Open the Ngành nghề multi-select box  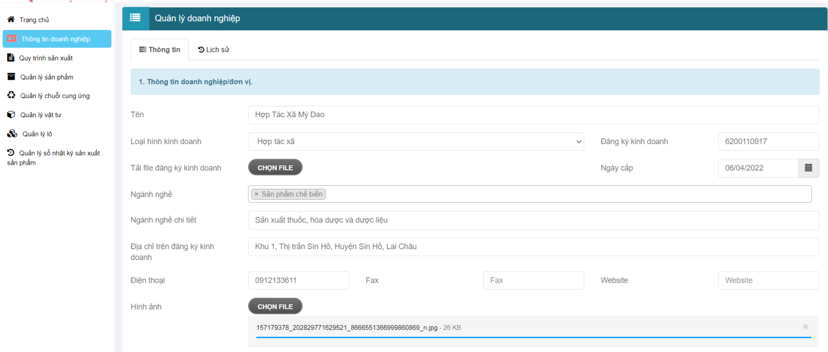point(530,194)
